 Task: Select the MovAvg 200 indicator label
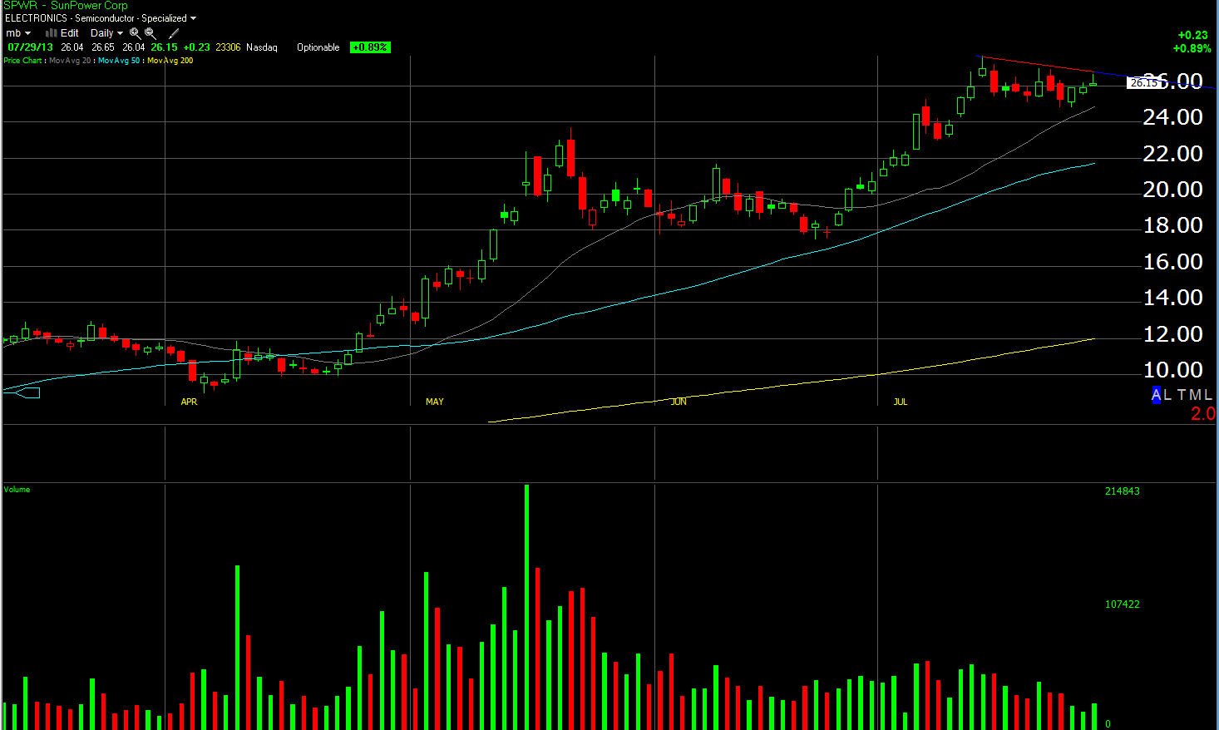[170, 61]
